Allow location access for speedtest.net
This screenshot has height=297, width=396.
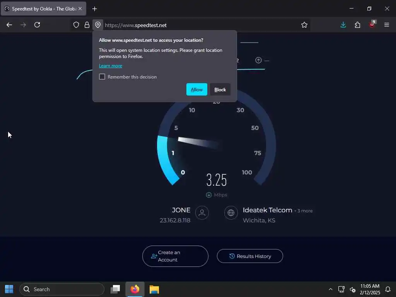(197, 89)
